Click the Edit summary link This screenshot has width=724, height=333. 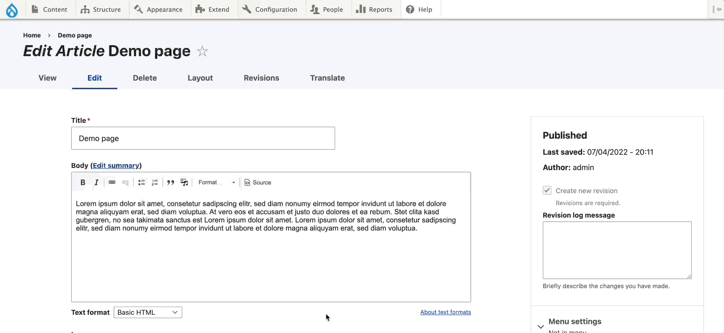(116, 166)
